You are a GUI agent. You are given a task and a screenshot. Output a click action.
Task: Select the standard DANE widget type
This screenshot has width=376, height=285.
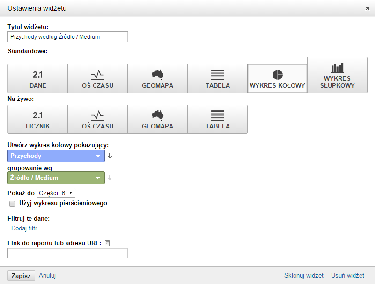[37, 78]
